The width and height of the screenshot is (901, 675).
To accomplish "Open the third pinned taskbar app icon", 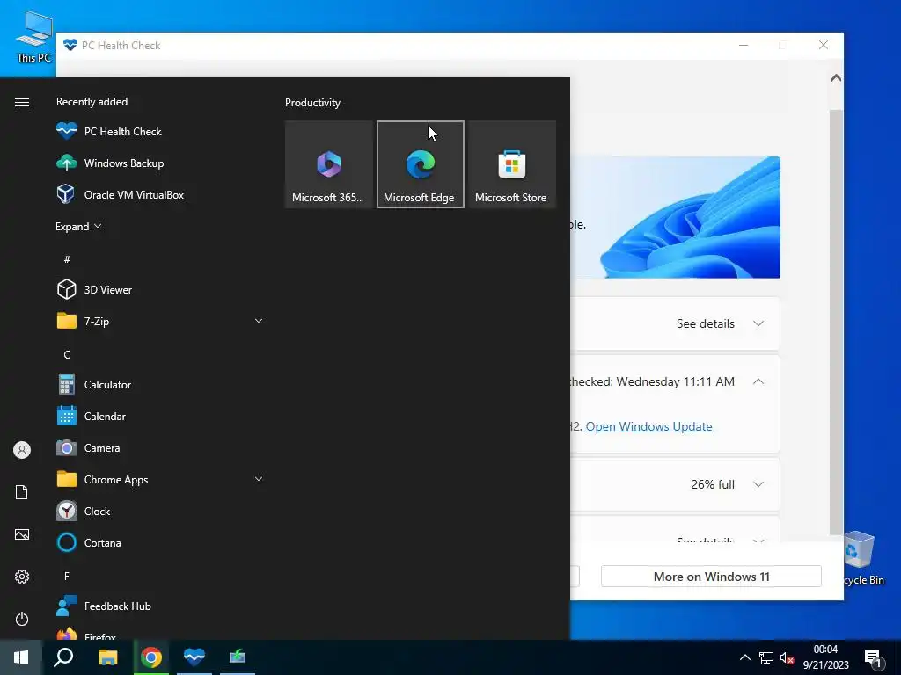I will click(x=237, y=657).
